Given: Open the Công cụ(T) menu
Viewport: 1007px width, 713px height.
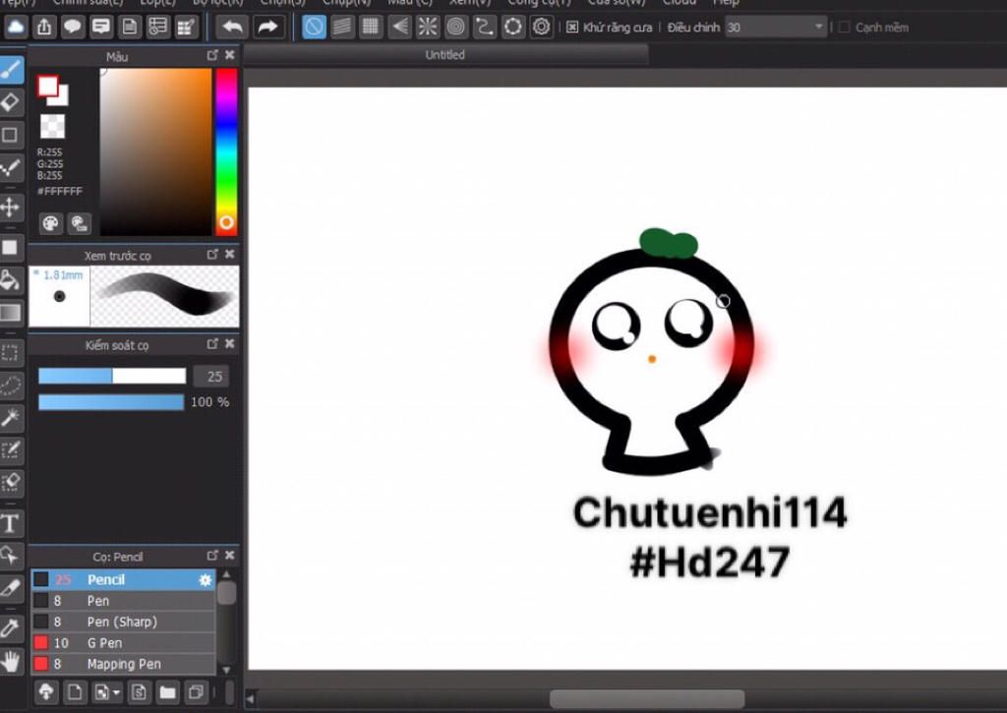Looking at the screenshot, I should click(539, 3).
